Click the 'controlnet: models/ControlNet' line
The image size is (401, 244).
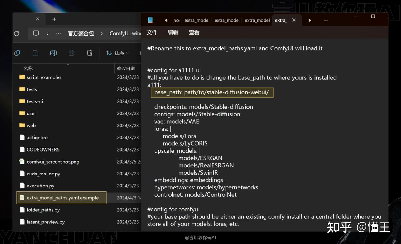(195, 195)
